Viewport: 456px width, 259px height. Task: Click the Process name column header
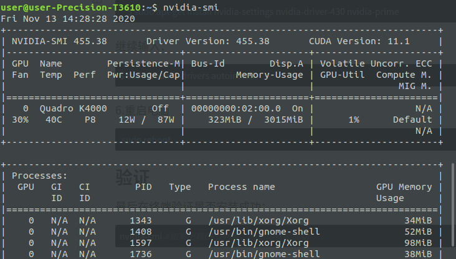(241, 187)
